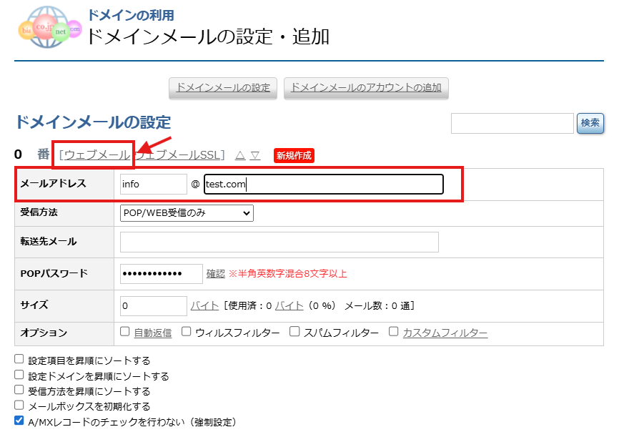
Task: Click the up triangle icon
Action: point(240,155)
